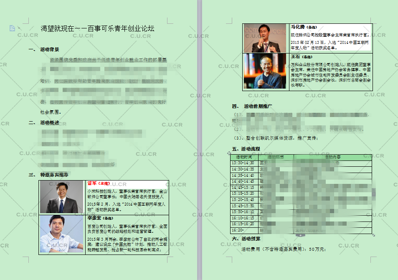Click the table header cell 活动内容
Screen dimensions: 398x280
[x=333, y=157]
